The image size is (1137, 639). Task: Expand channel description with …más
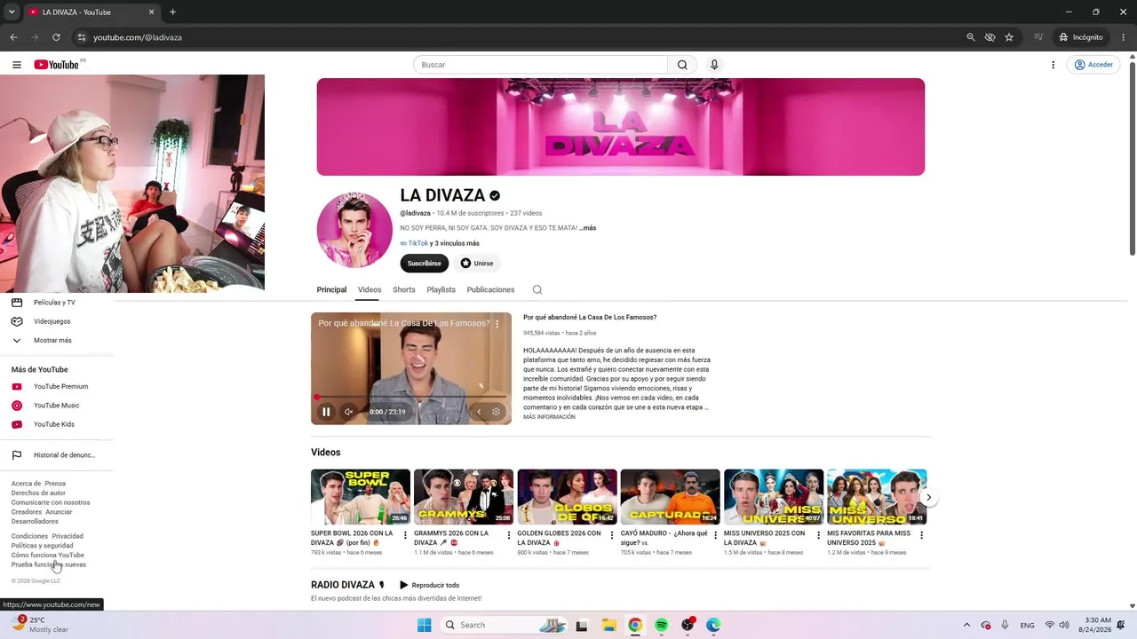[588, 228]
